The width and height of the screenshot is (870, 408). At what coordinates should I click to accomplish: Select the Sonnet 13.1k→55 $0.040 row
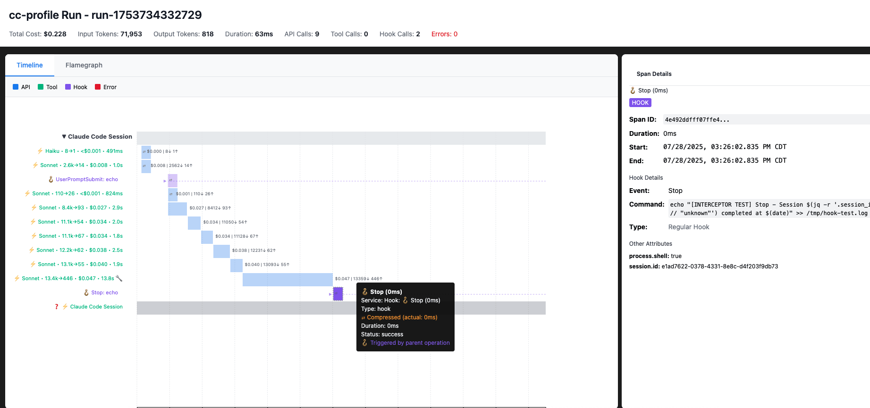pos(80,264)
